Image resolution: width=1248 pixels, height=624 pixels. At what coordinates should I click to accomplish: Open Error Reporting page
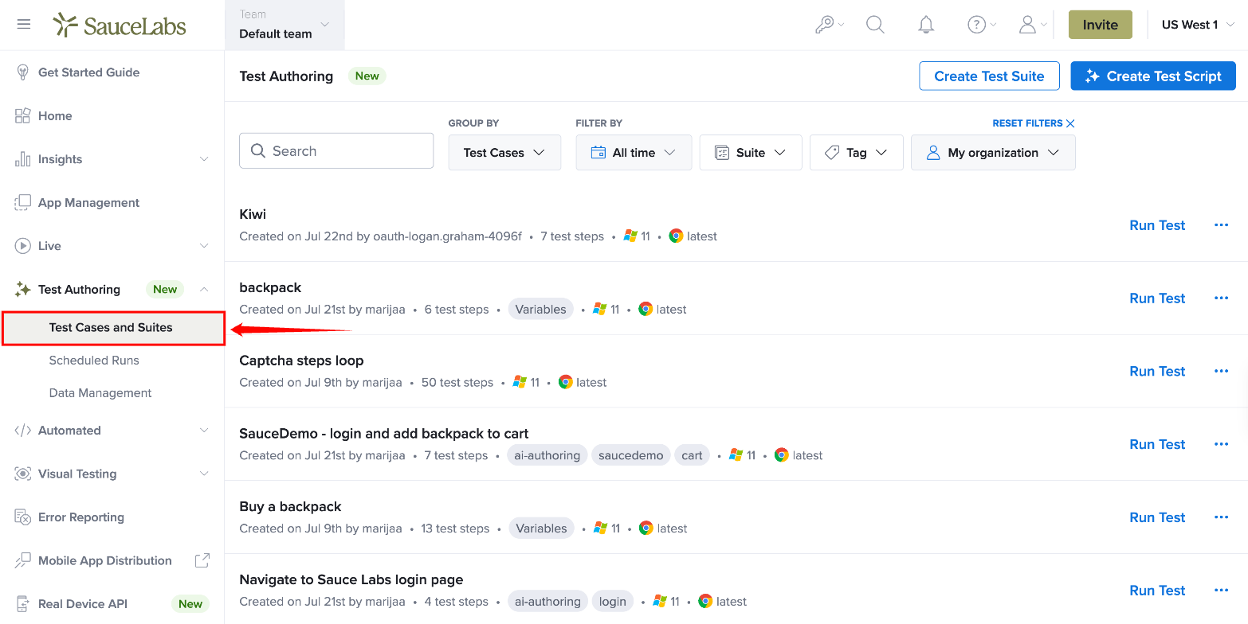(81, 517)
